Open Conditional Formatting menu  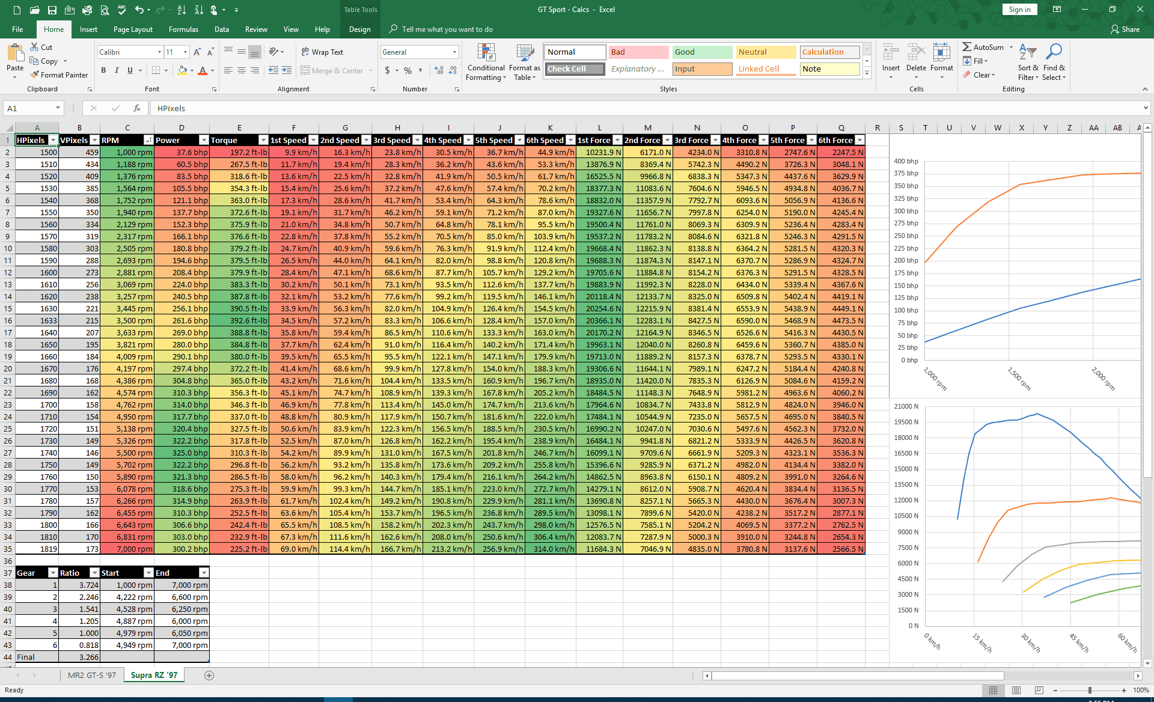click(x=486, y=62)
